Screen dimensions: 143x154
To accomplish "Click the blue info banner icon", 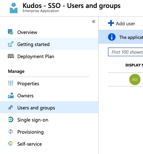I will click(112, 37).
